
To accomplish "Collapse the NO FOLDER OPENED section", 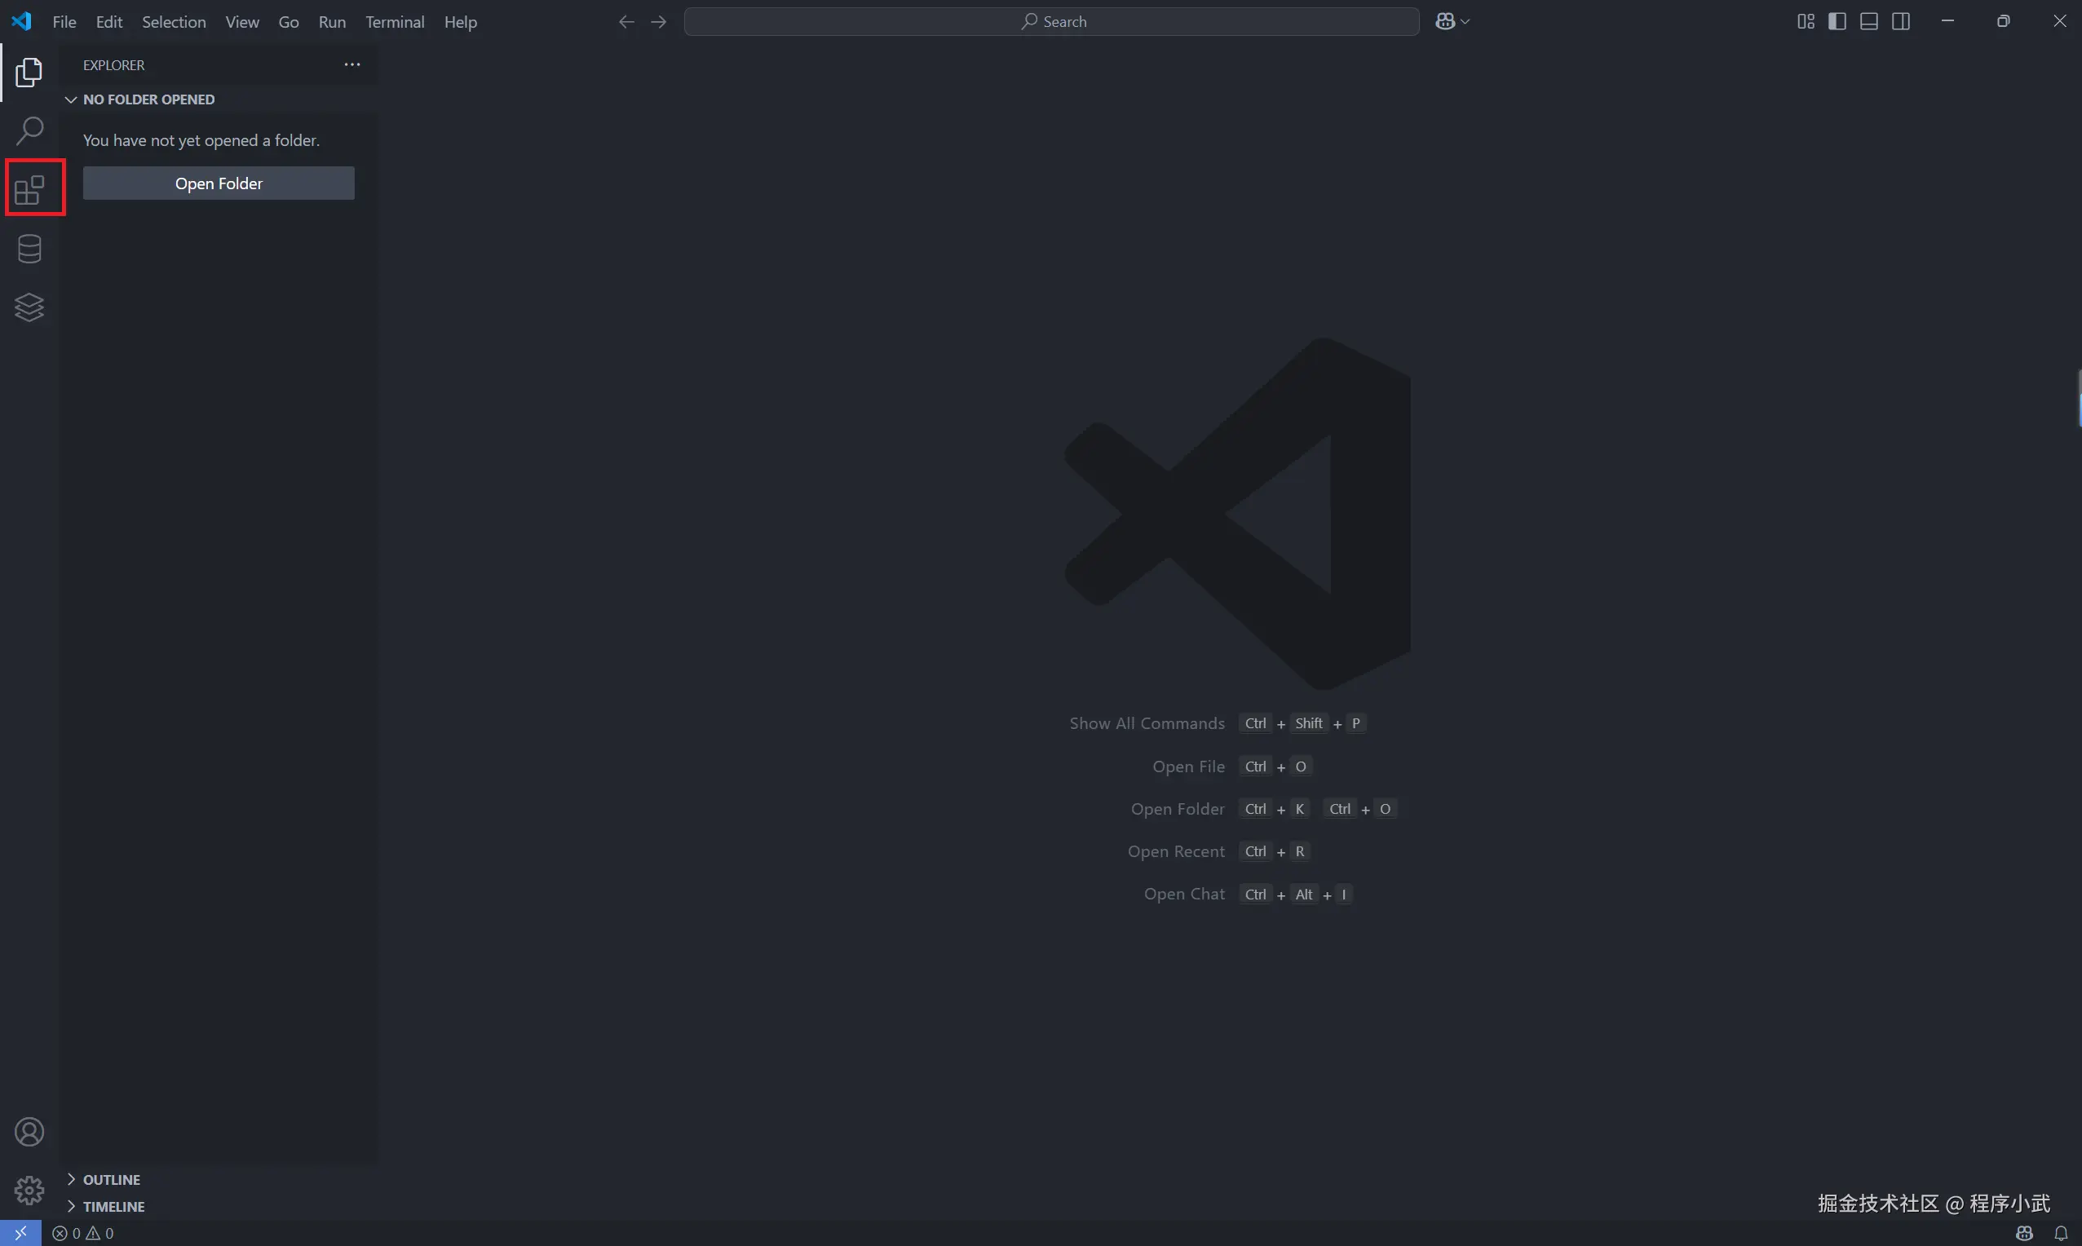I will pos(148,99).
